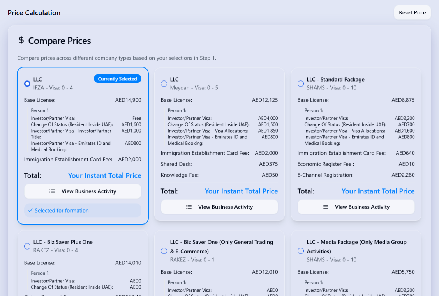Click the Currently Selected badge
Viewport: 439px width, 296px height.
click(118, 79)
